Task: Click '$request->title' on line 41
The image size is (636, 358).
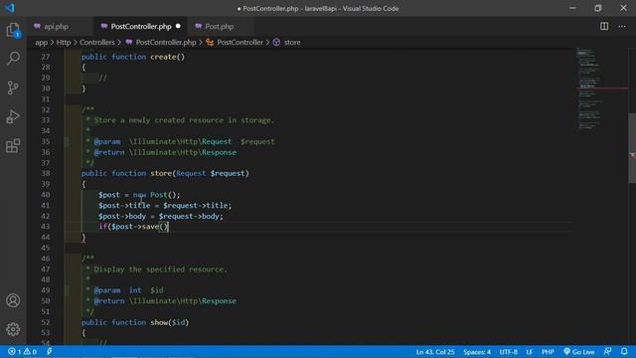Action: click(x=197, y=206)
